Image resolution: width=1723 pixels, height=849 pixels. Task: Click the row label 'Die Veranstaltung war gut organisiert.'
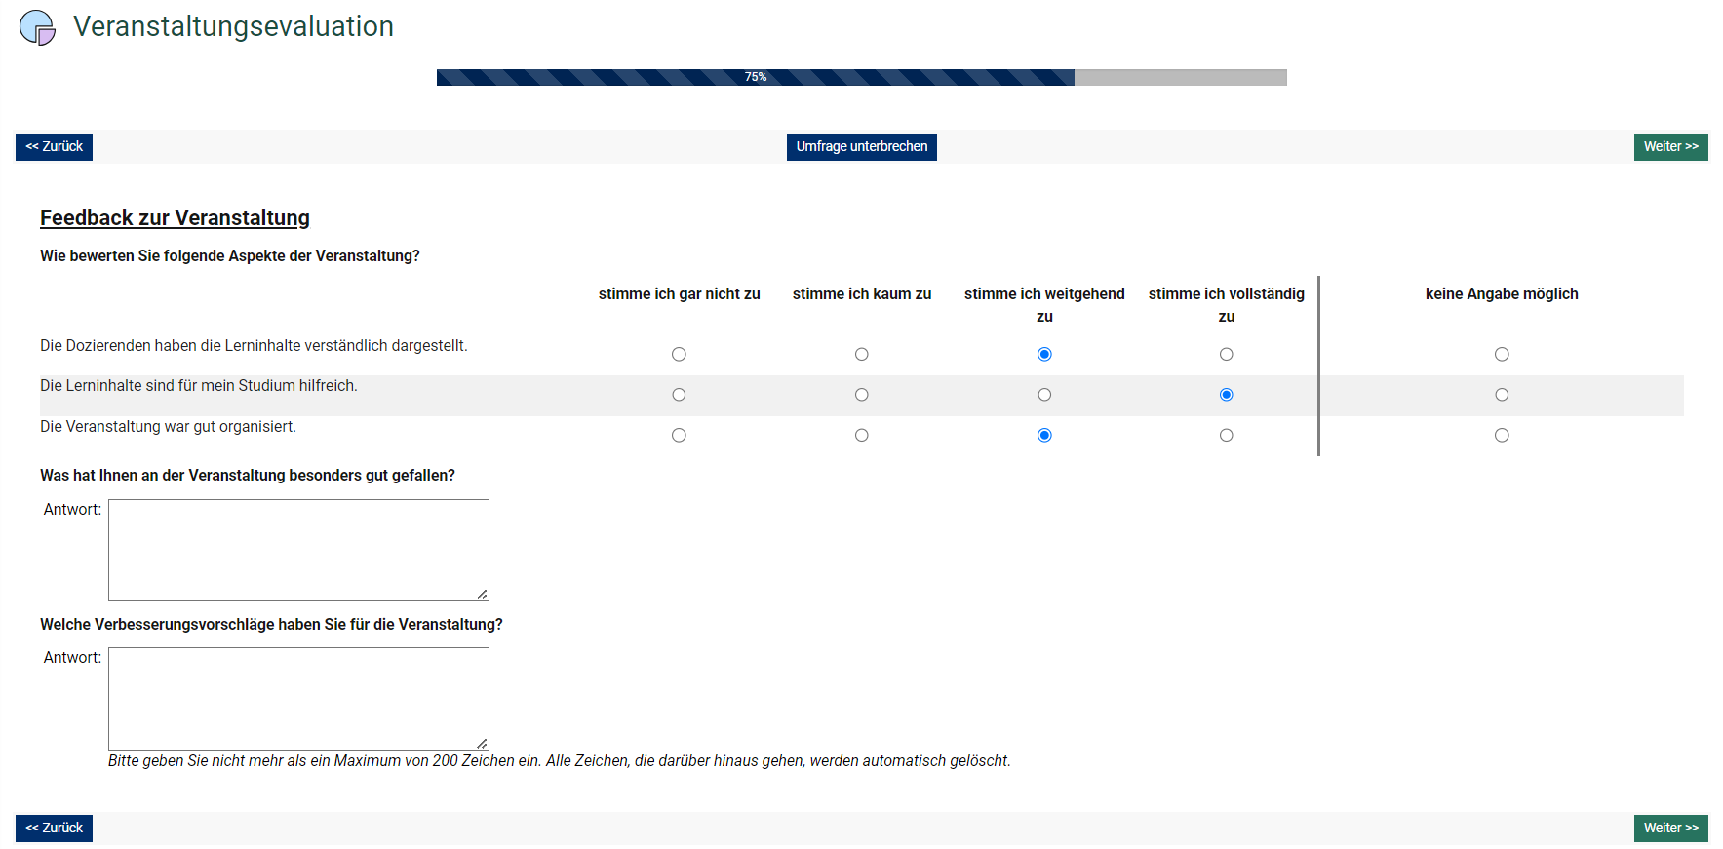(168, 427)
